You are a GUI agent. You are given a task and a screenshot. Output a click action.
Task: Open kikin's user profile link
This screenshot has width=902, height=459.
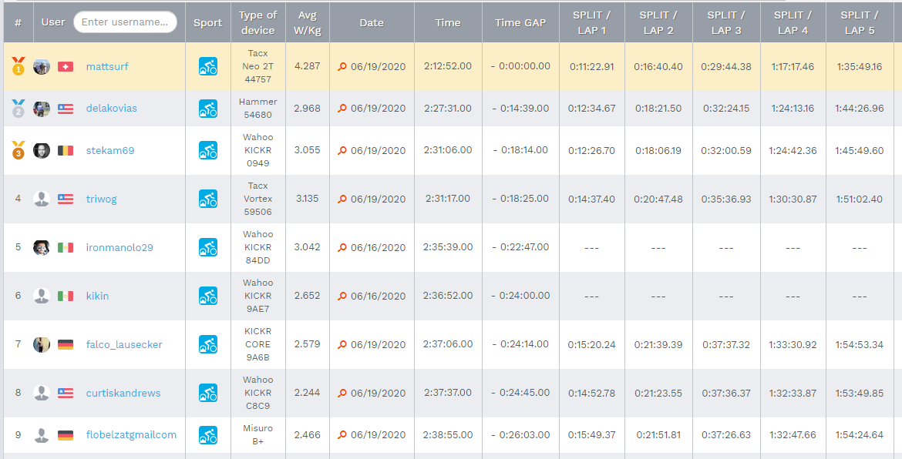pyautogui.click(x=97, y=296)
